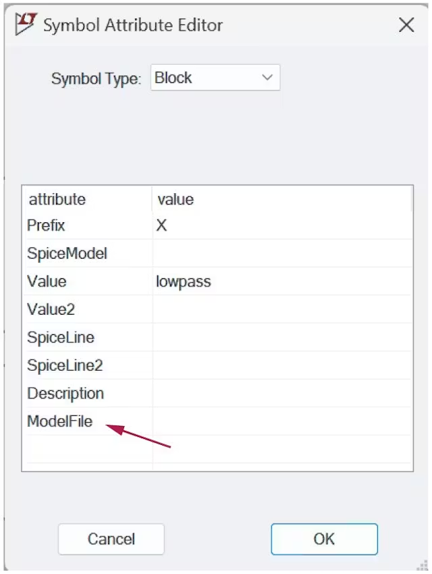
Task: Select the ModelFile attribute row
Action: pos(59,422)
